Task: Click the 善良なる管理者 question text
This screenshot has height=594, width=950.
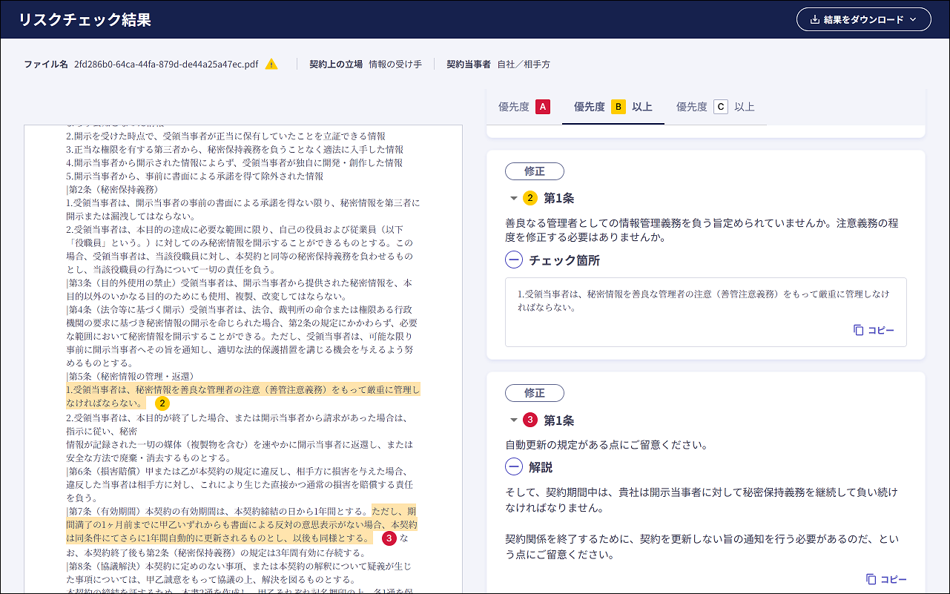Action: (x=702, y=230)
